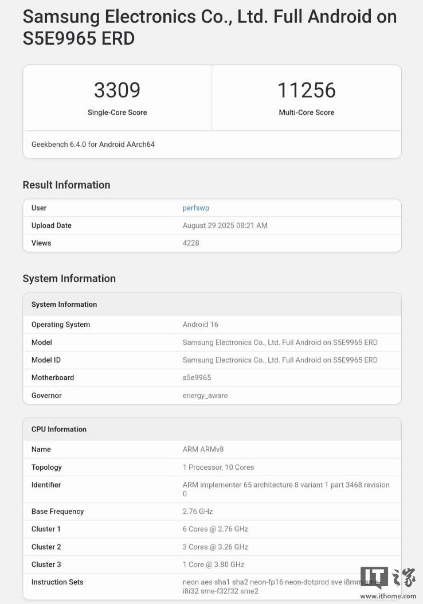Select the Multi-Core Score label

[306, 112]
